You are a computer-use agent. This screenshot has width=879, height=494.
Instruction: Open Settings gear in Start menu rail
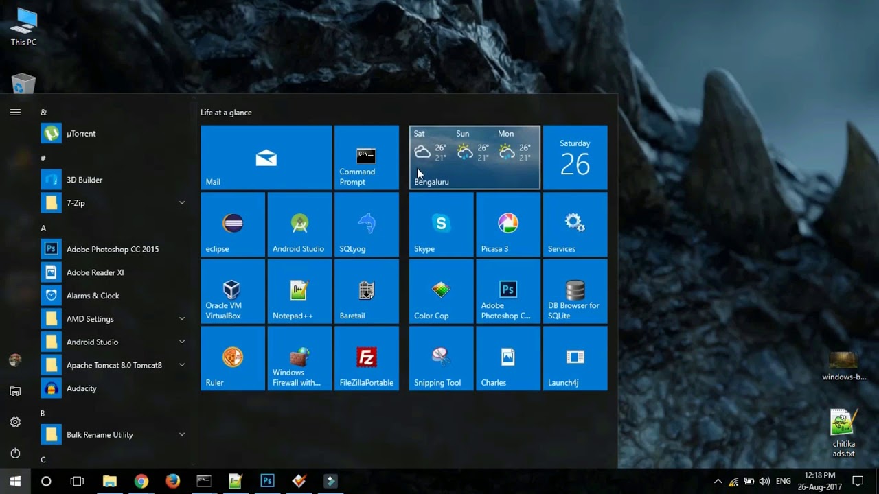point(15,422)
